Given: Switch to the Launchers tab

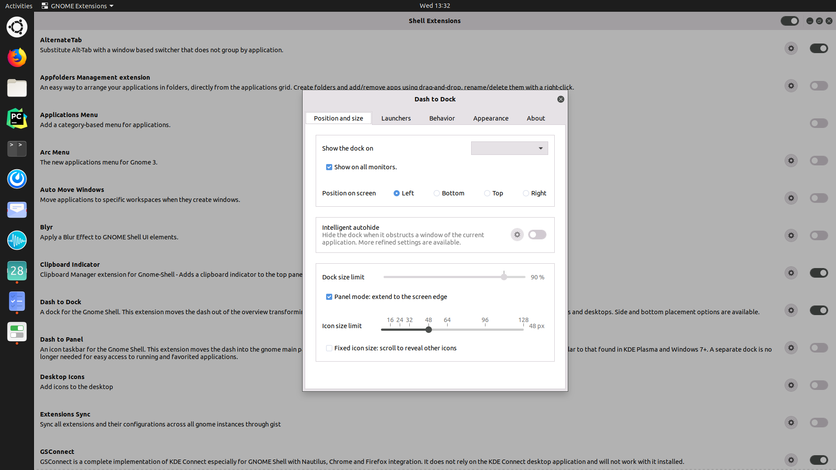Looking at the screenshot, I should coord(396,118).
